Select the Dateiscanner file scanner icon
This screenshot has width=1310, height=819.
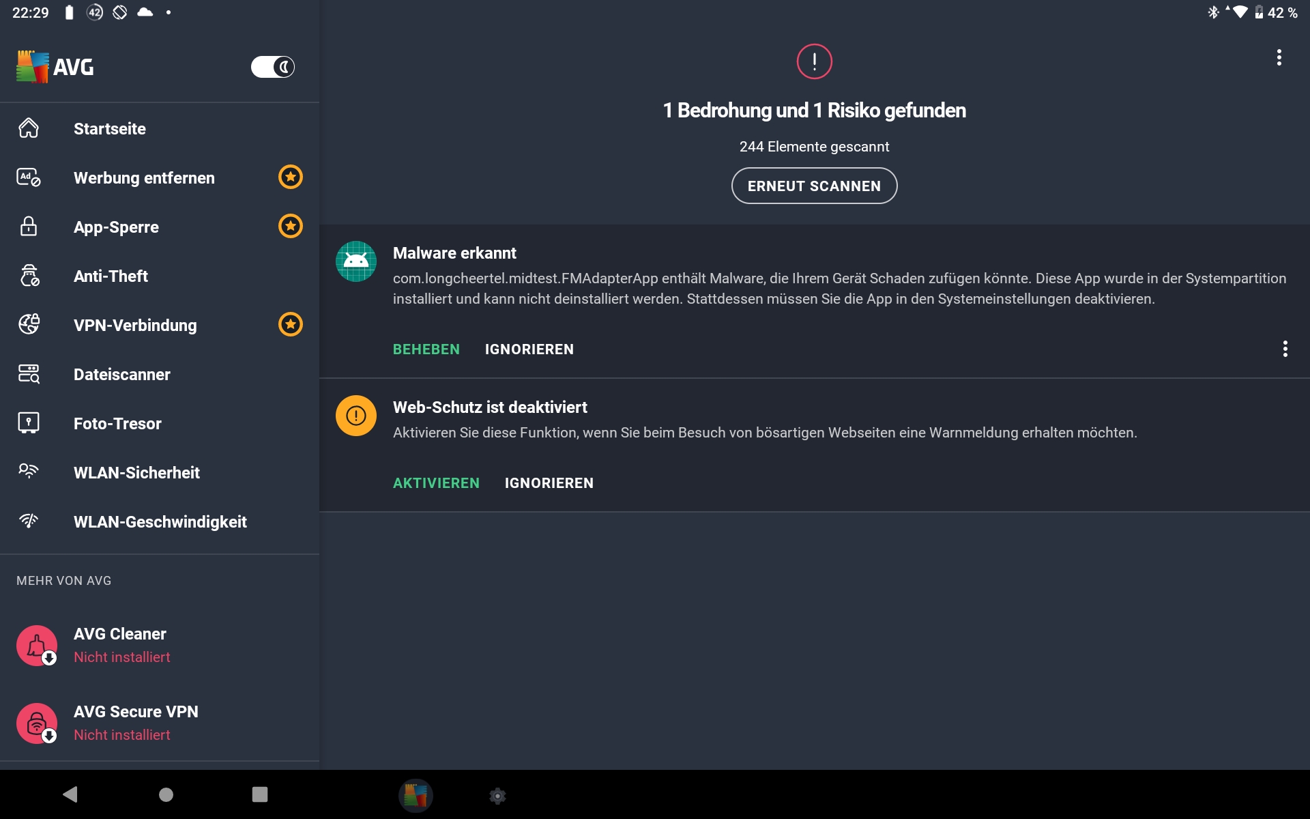[x=29, y=374]
